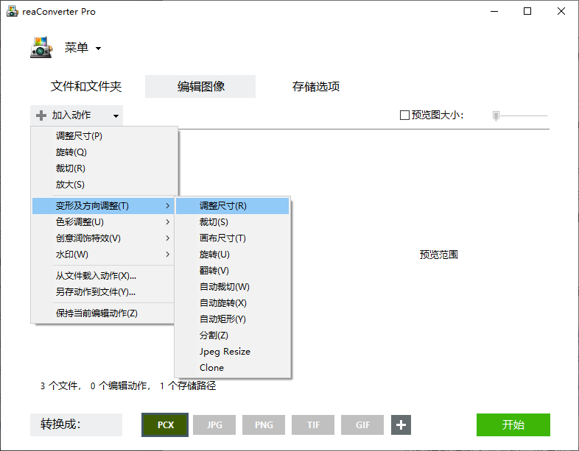579x451 pixels.
Task: Click the status text 0 个编辑动作
Action: [119, 386]
